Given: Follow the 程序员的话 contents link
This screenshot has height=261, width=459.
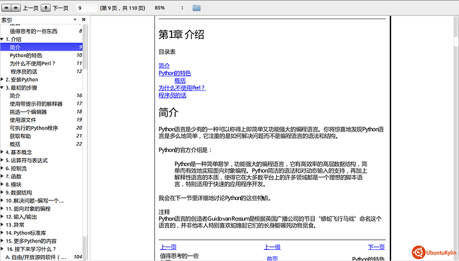Looking at the screenshot, I should (172, 95).
